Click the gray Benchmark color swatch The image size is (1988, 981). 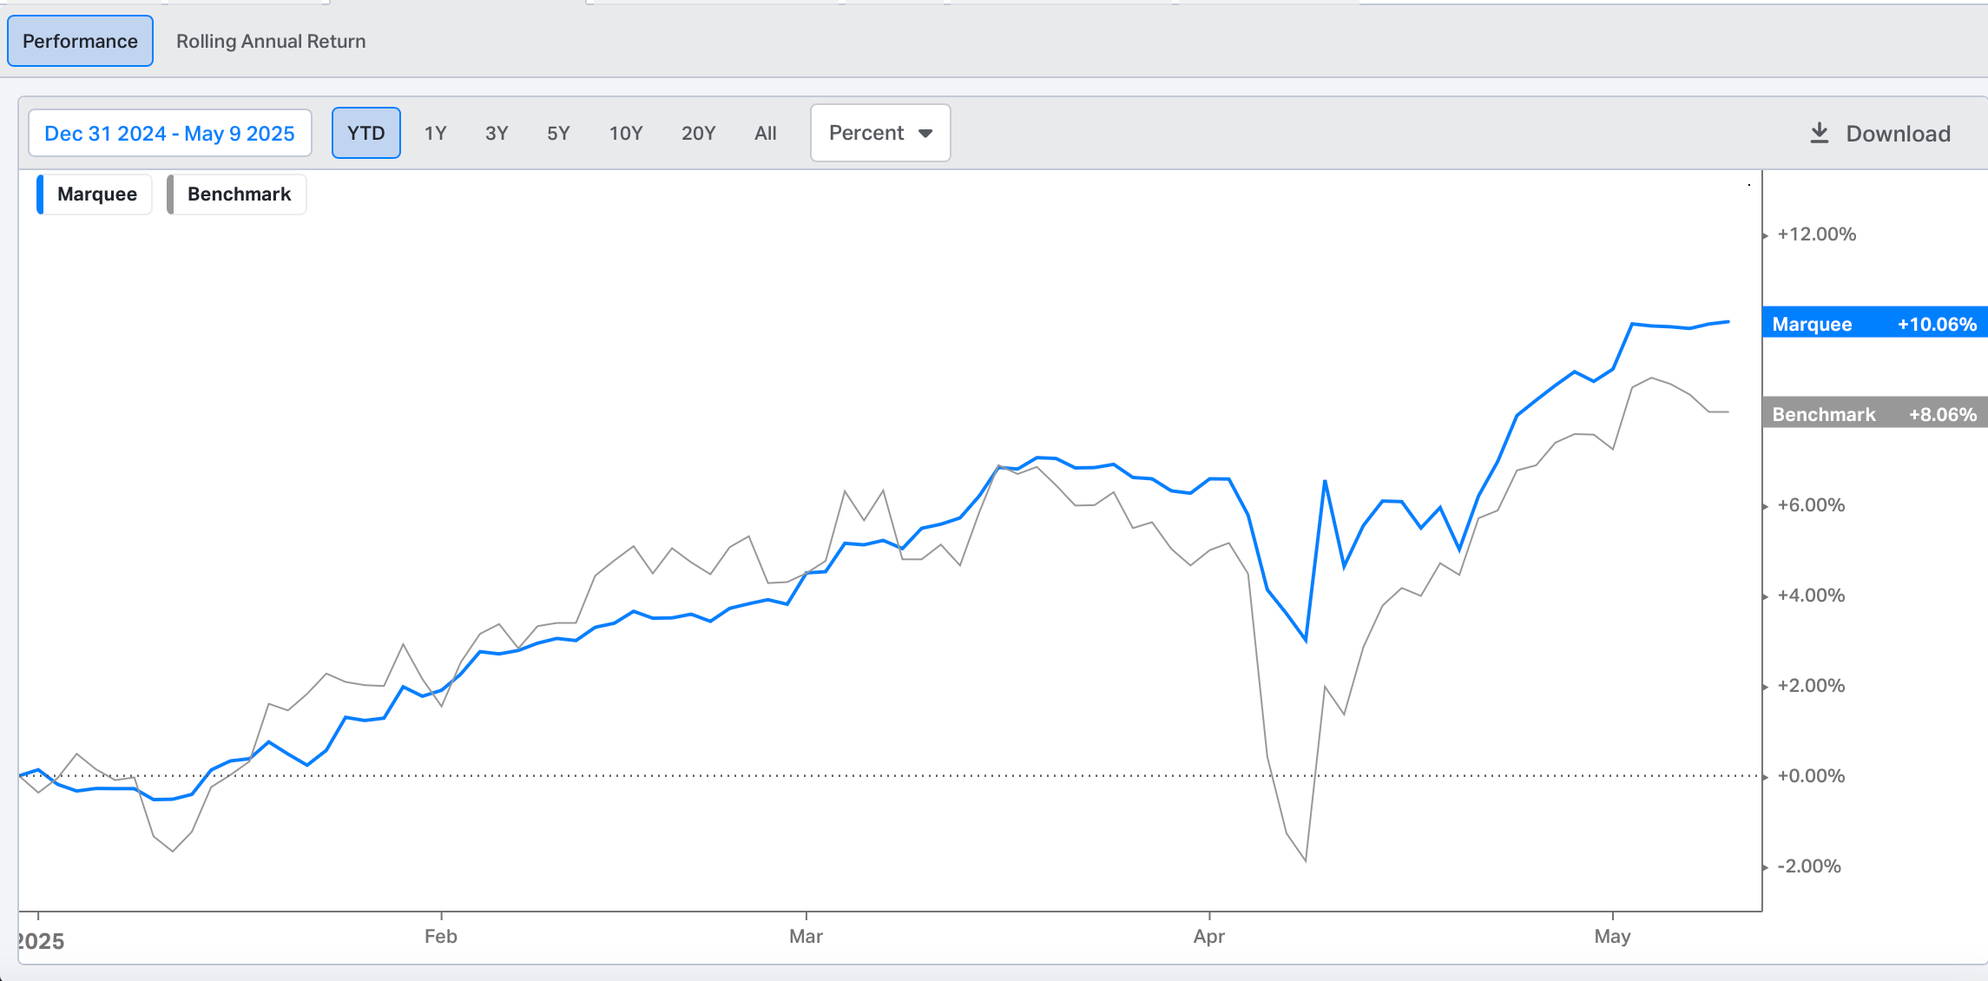pyautogui.click(x=171, y=194)
